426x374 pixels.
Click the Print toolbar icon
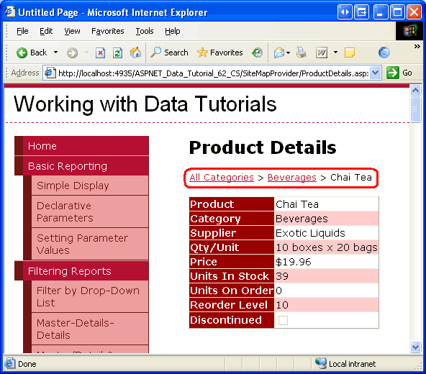pyautogui.click(x=302, y=53)
